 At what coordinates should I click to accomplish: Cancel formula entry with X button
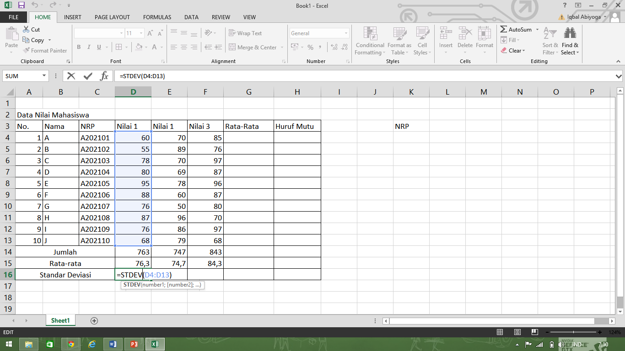pos(71,76)
